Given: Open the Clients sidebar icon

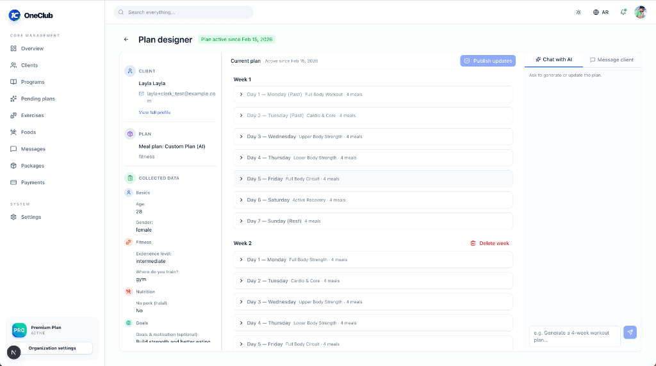Looking at the screenshot, I should pos(13,65).
